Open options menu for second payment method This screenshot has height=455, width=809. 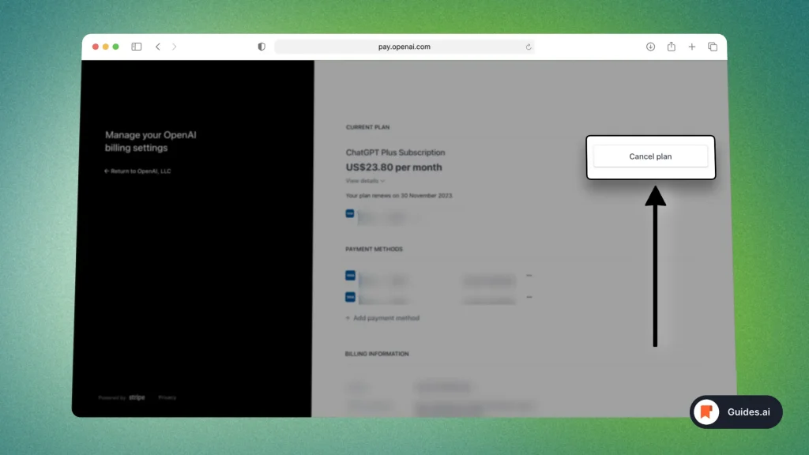(529, 297)
